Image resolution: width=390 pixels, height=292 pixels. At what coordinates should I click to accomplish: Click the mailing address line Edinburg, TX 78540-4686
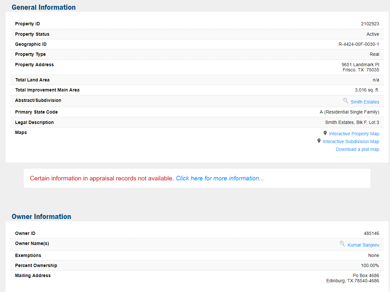tap(353, 281)
